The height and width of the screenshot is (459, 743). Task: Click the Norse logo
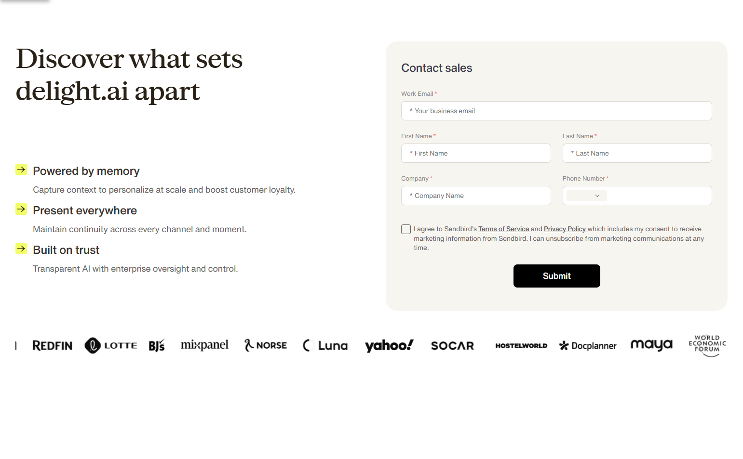[266, 345]
